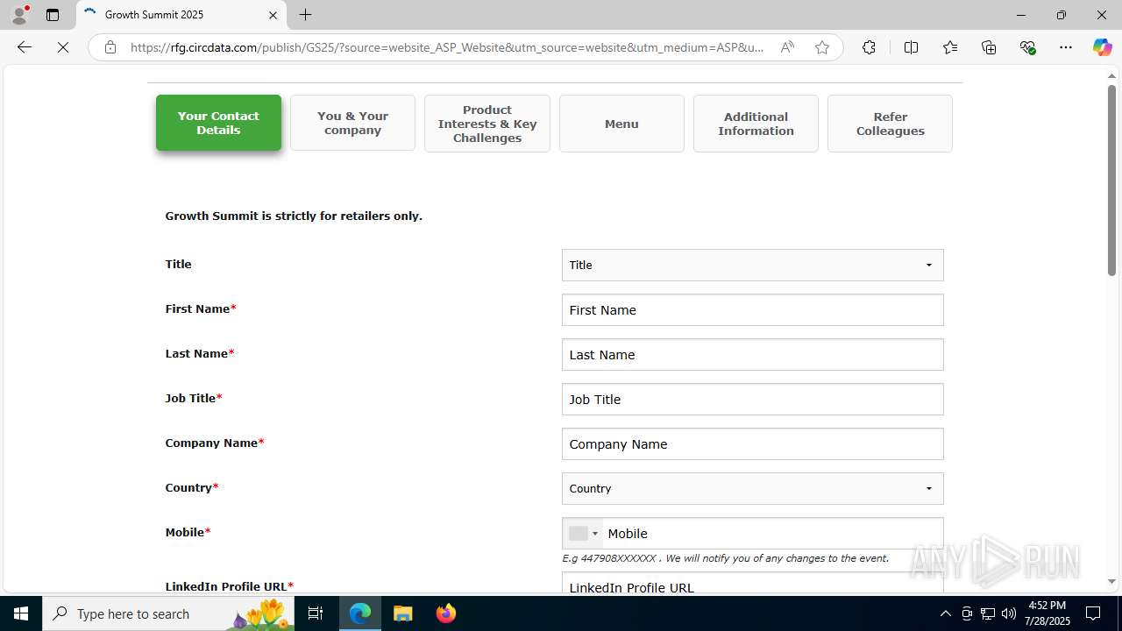Click the LinkedIn Profile URL field
Image resolution: width=1122 pixels, height=631 pixels.
[752, 584]
